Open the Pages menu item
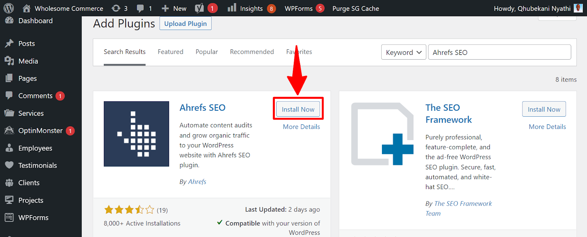This screenshot has height=237, width=587. pyautogui.click(x=28, y=78)
